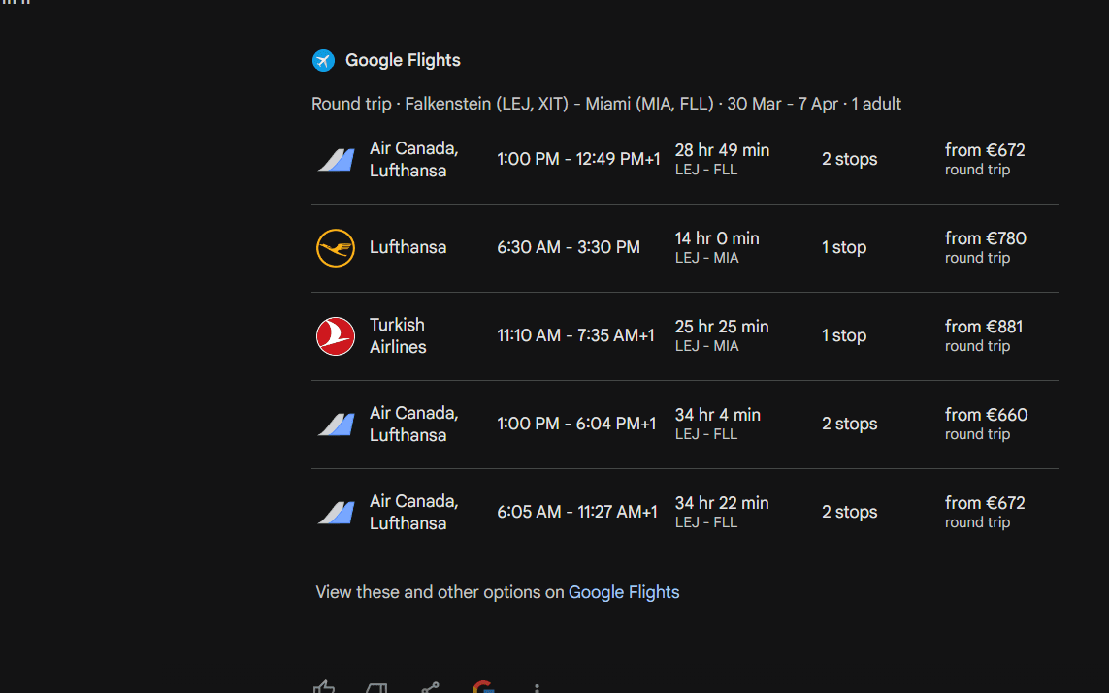
Task: Click the €780 round trip price
Action: (985, 238)
